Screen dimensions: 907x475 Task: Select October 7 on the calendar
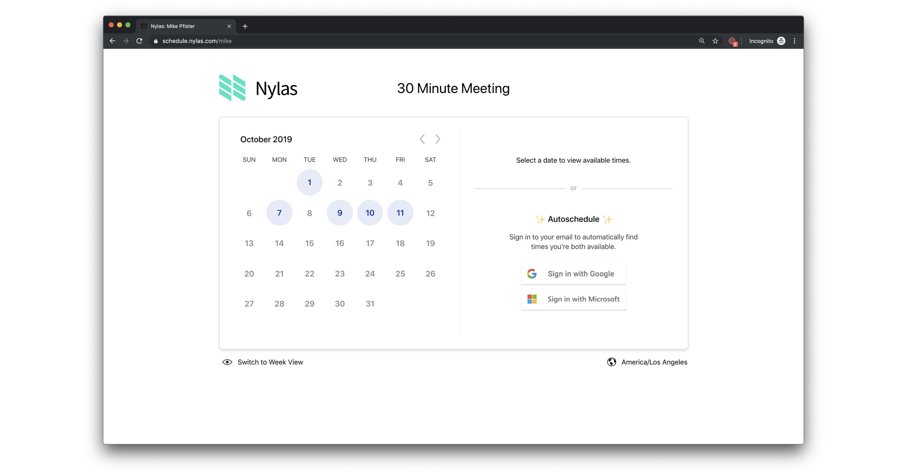click(279, 212)
